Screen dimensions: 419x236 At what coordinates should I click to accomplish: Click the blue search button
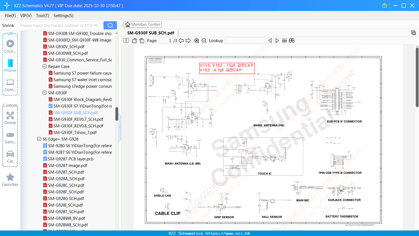click(x=110, y=25)
